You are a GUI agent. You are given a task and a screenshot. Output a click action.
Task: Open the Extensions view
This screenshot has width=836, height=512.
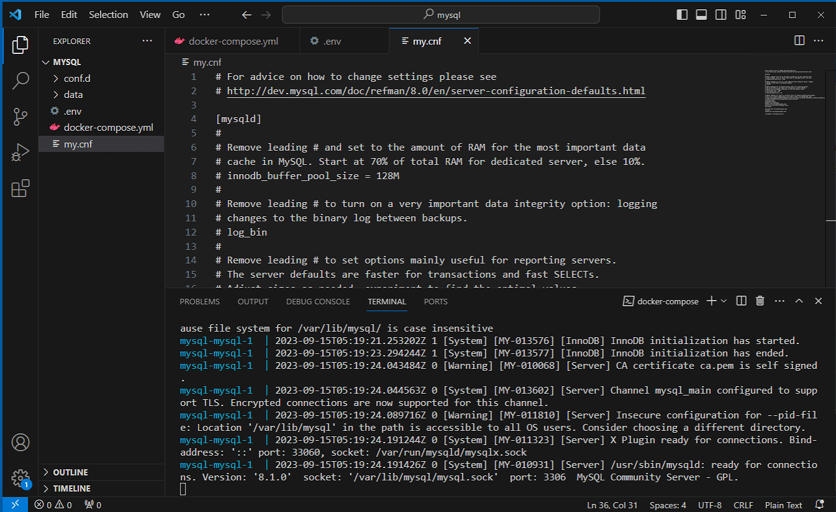[x=20, y=188]
